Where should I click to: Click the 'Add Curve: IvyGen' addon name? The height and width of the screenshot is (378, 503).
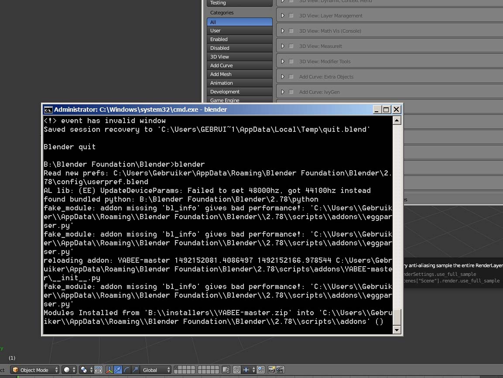coord(319,92)
